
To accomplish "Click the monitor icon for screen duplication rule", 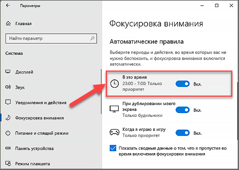I will point(114,109).
